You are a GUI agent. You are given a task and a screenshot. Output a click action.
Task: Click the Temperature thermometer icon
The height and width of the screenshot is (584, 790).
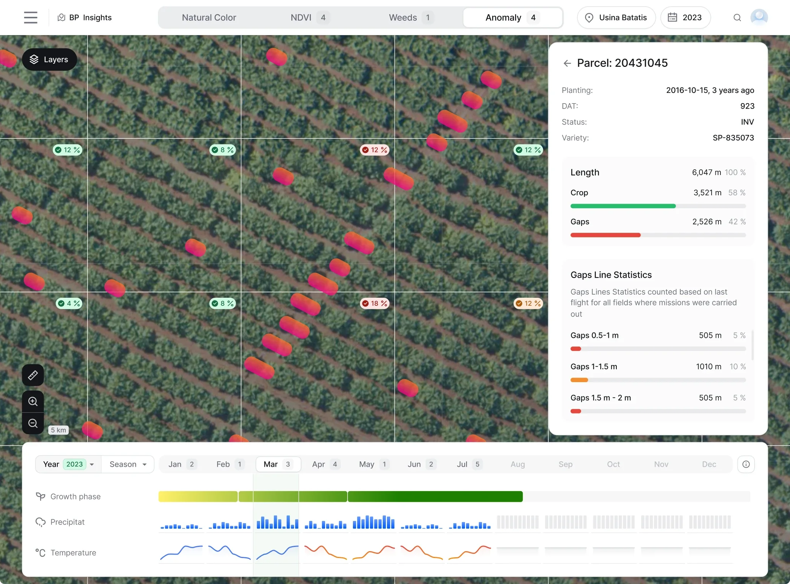click(x=40, y=552)
